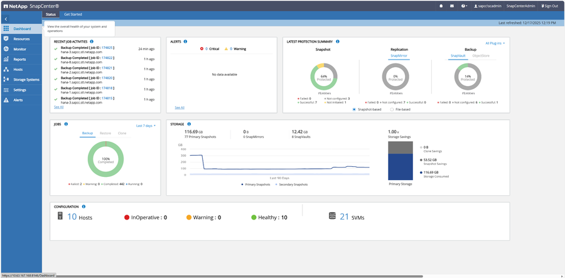This screenshot has height=278, width=565.
Task: Click the NetApp SnapCenter logo
Action: [x=31, y=6]
